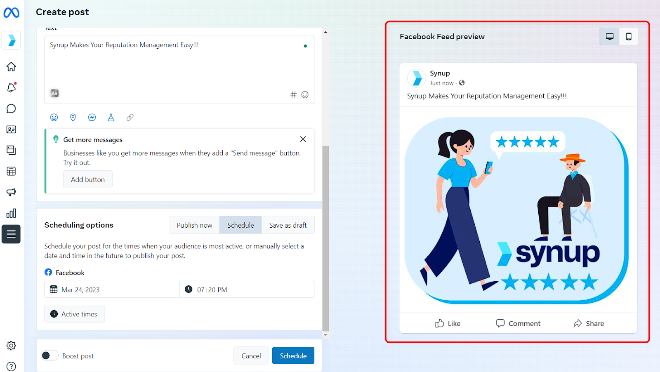660x372 pixels.
Task: Insert a hashtag in the text field
Action: (x=293, y=94)
